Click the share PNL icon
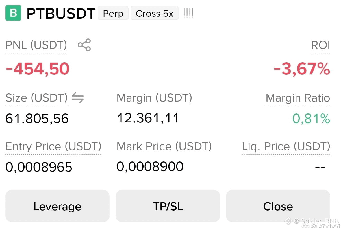341x228 pixels. 84,45
